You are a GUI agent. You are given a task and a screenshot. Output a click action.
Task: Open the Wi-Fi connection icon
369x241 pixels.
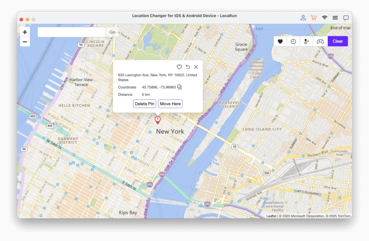pyautogui.click(x=325, y=18)
